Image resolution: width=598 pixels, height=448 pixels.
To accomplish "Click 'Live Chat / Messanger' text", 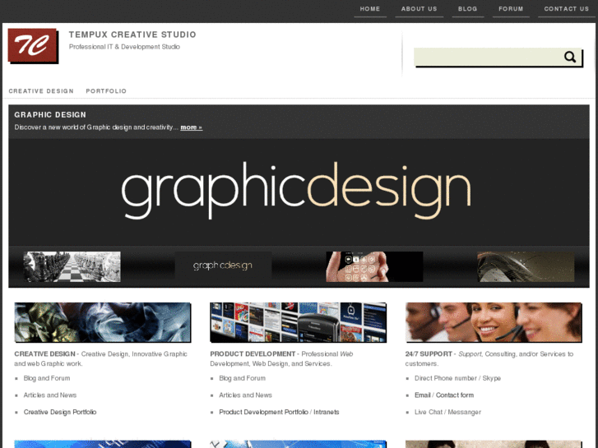I will click(447, 412).
